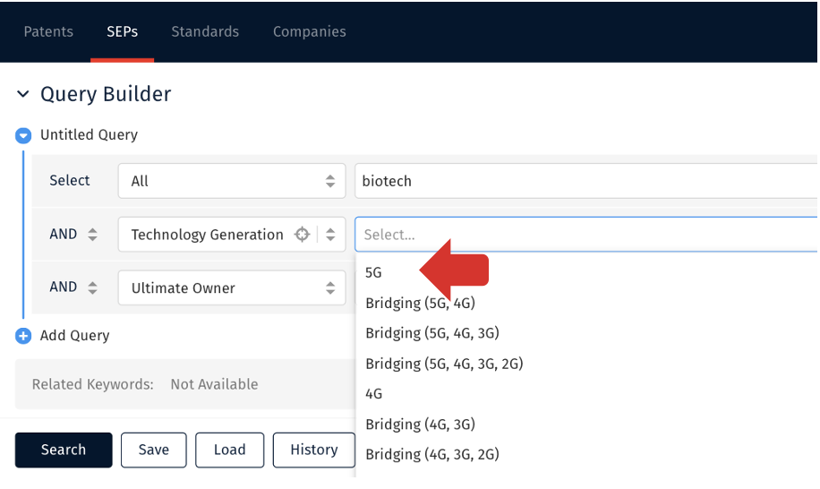Switch to the Standards tab

205,32
